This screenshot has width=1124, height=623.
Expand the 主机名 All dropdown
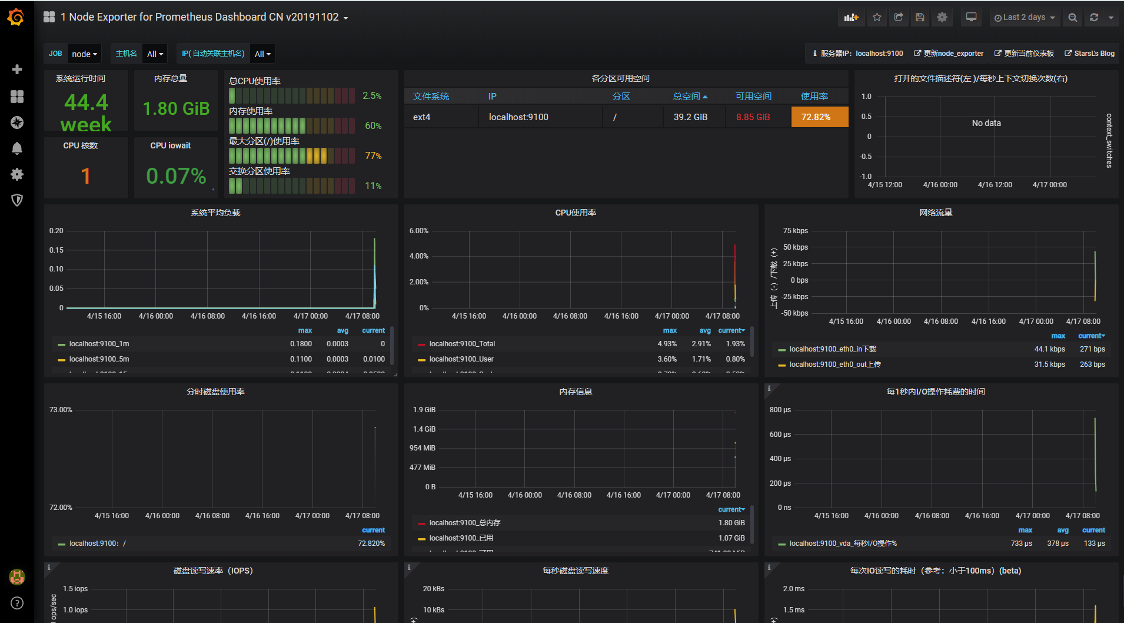(x=155, y=54)
